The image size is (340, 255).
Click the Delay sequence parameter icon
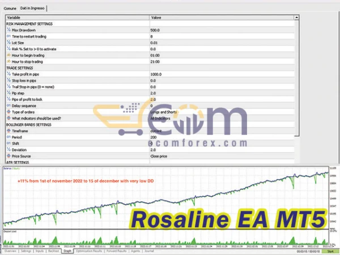8,105
